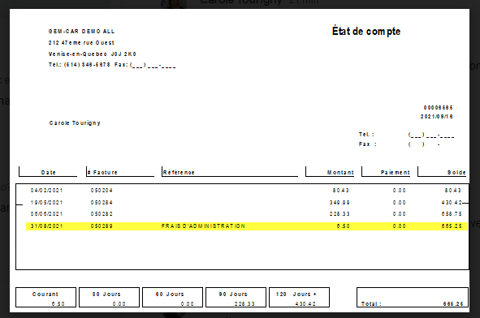Click the GEM-CAR DEMO ALL company name
Image resolution: width=480 pixels, height=318 pixels.
click(x=81, y=31)
